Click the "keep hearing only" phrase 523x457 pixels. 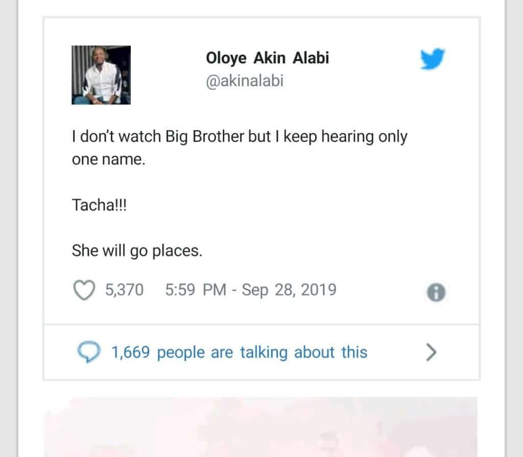coord(346,137)
